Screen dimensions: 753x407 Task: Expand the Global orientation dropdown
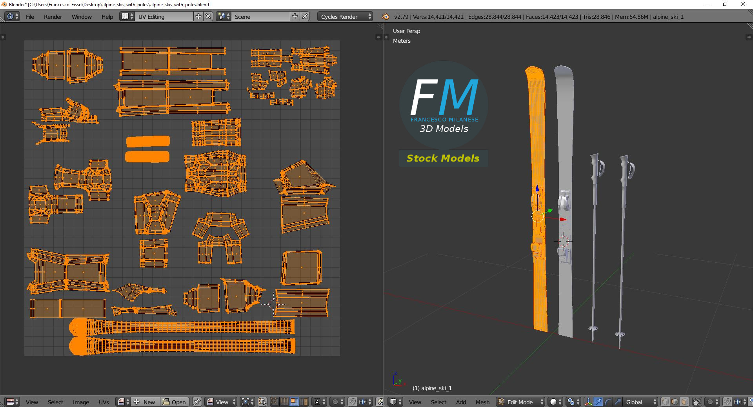pyautogui.click(x=640, y=402)
